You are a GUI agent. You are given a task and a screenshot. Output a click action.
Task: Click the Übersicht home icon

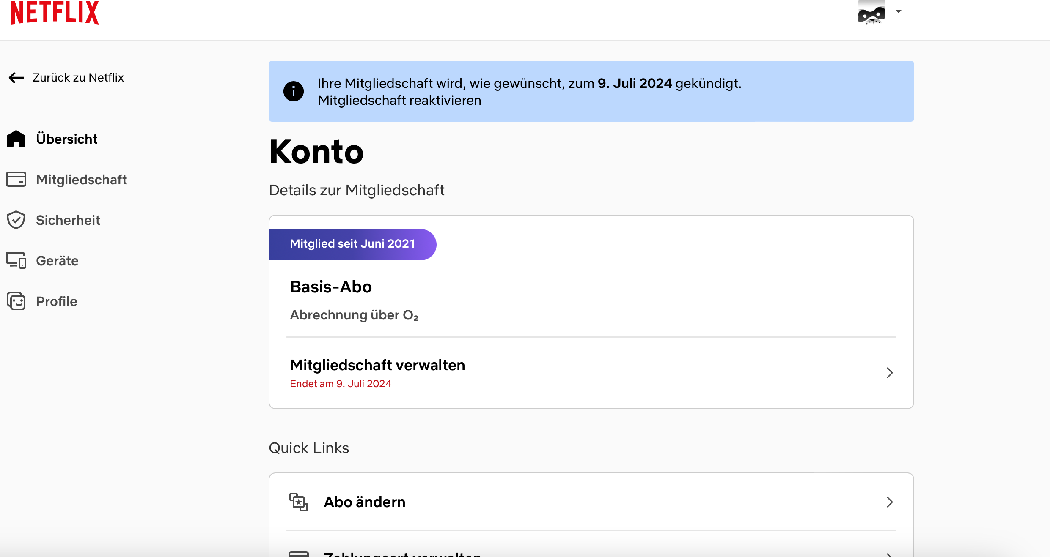pos(16,139)
